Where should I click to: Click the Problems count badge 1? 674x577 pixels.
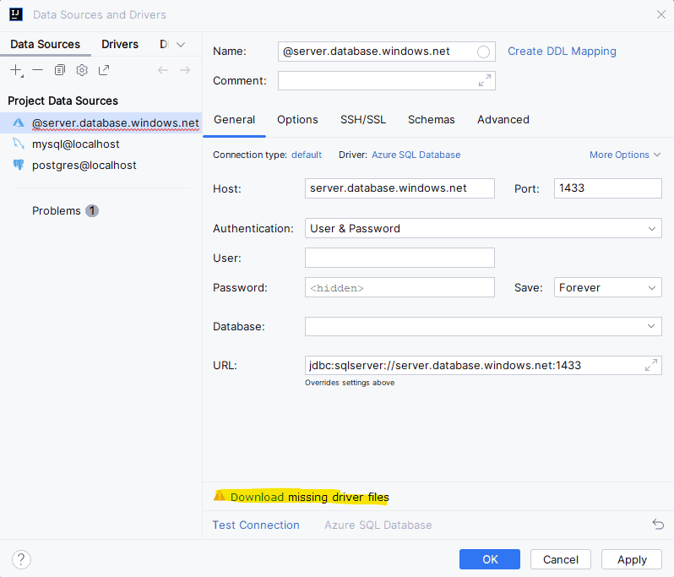click(x=92, y=210)
